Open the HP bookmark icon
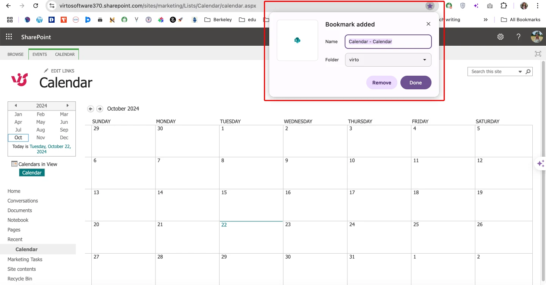This screenshot has width=546, height=285. 39,20
